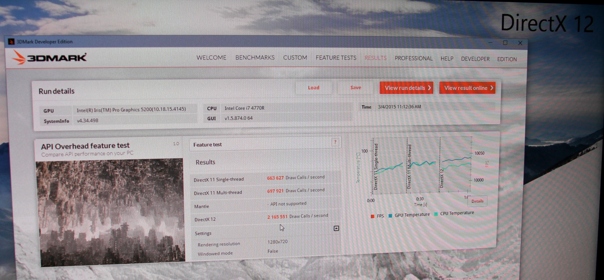Viewport: 604px width, 280px height.
Task: Click the Load button
Action: pos(314,88)
